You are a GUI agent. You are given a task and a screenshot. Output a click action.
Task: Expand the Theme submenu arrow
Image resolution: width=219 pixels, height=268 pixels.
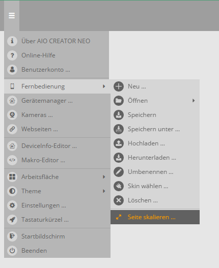click(104, 191)
